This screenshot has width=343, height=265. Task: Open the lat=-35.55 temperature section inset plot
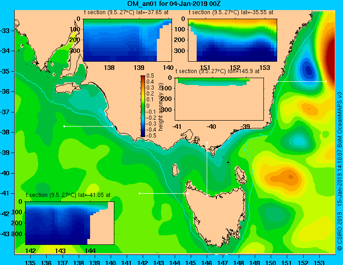(x=232, y=40)
